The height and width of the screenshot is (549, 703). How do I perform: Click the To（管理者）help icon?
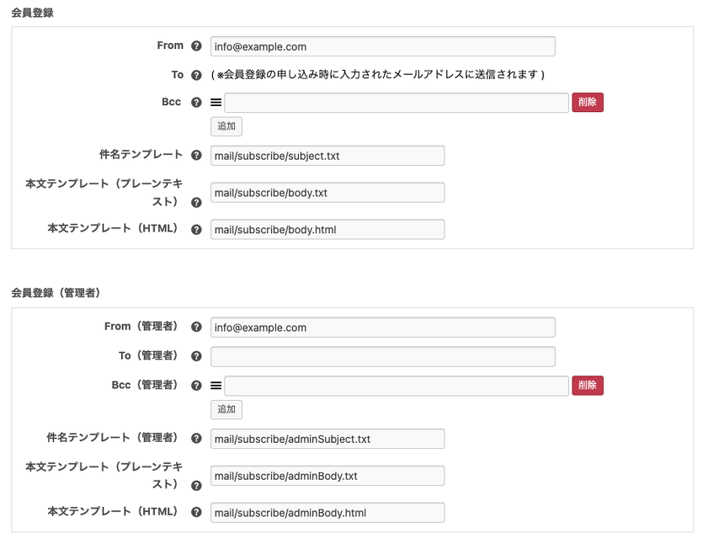[196, 355]
